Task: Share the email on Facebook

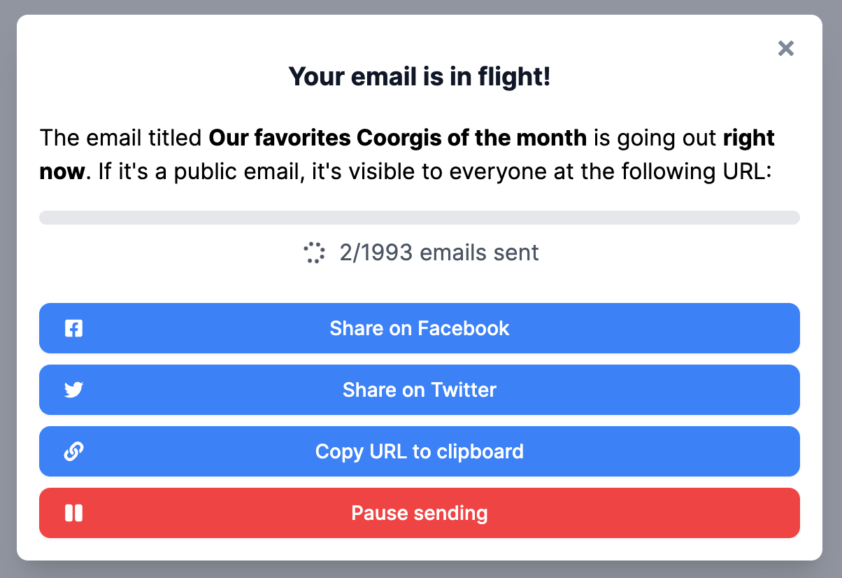Action: [420, 328]
